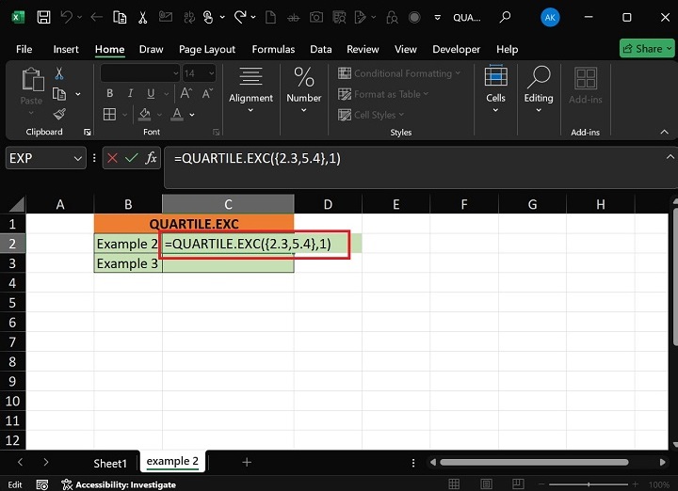Save the workbook with the floppy disk icon
The height and width of the screenshot is (491, 678).
tap(43, 17)
